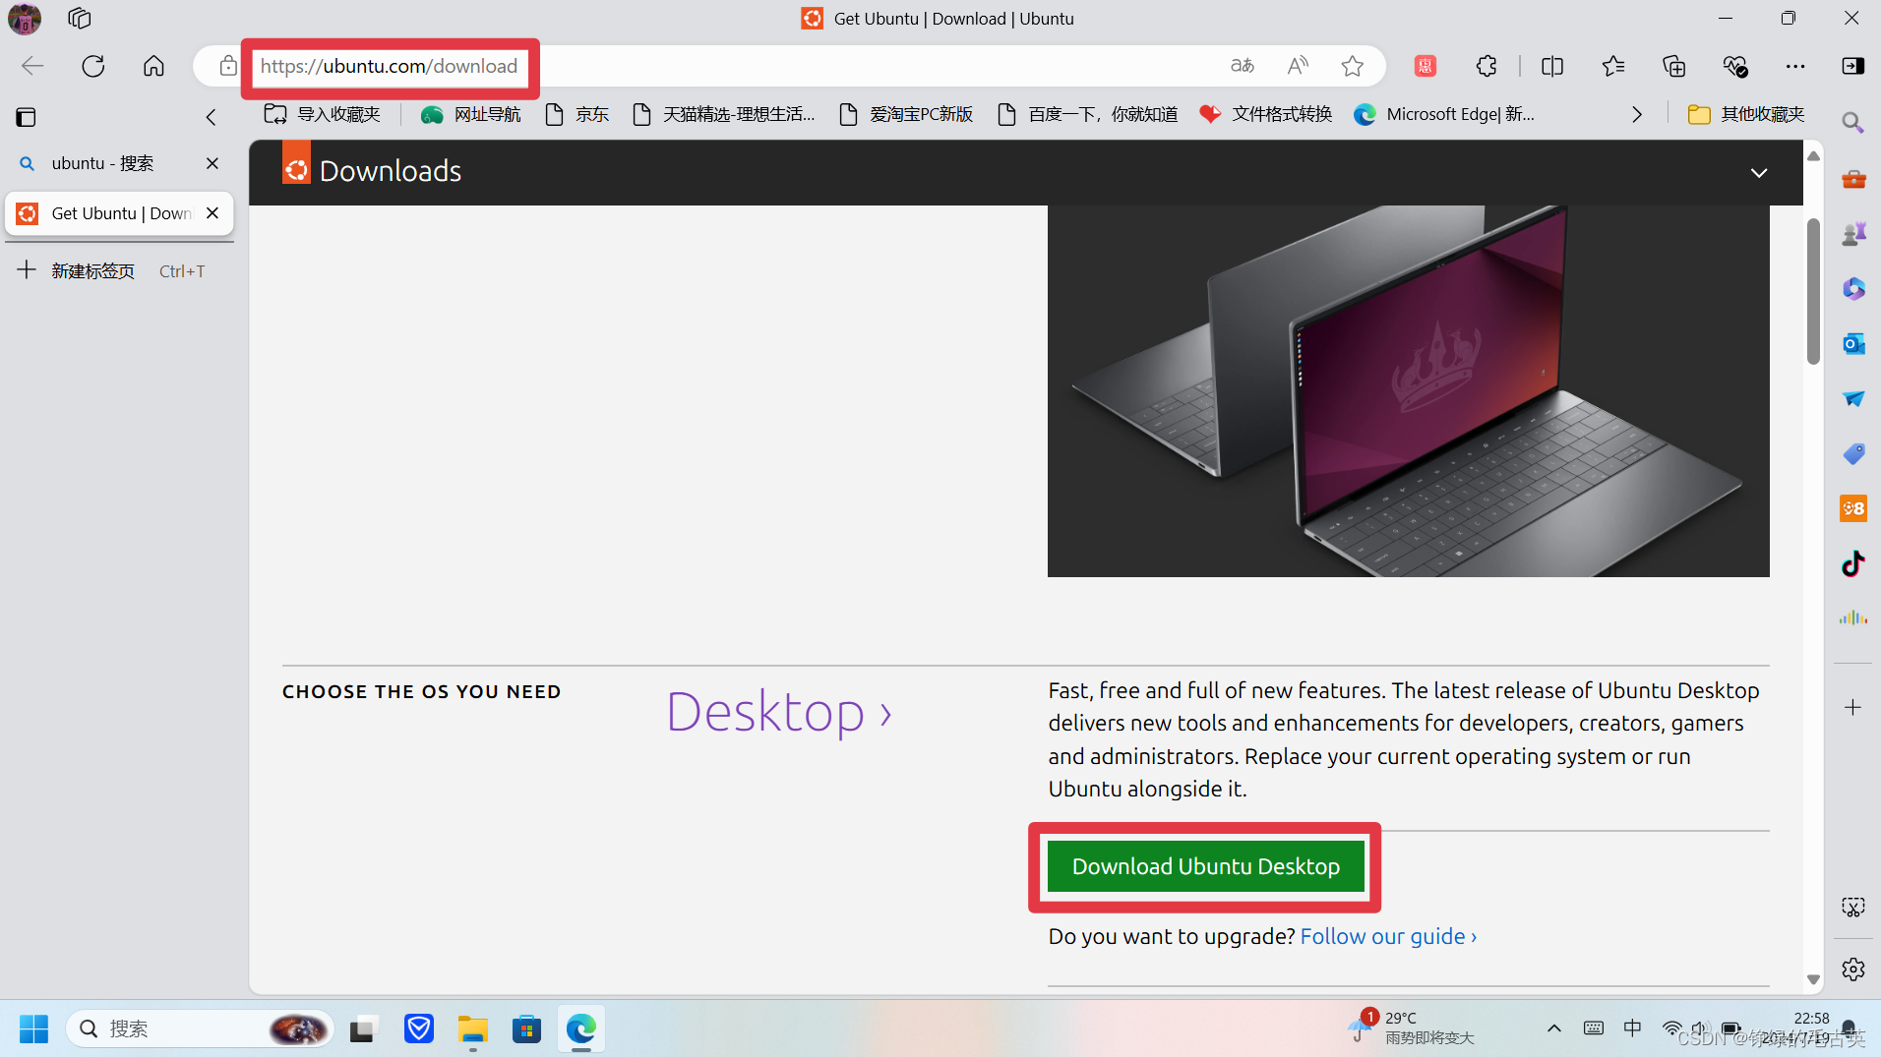Open Microsoft Store from the taskbar
Image resolution: width=1881 pixels, height=1057 pixels.
click(526, 1029)
